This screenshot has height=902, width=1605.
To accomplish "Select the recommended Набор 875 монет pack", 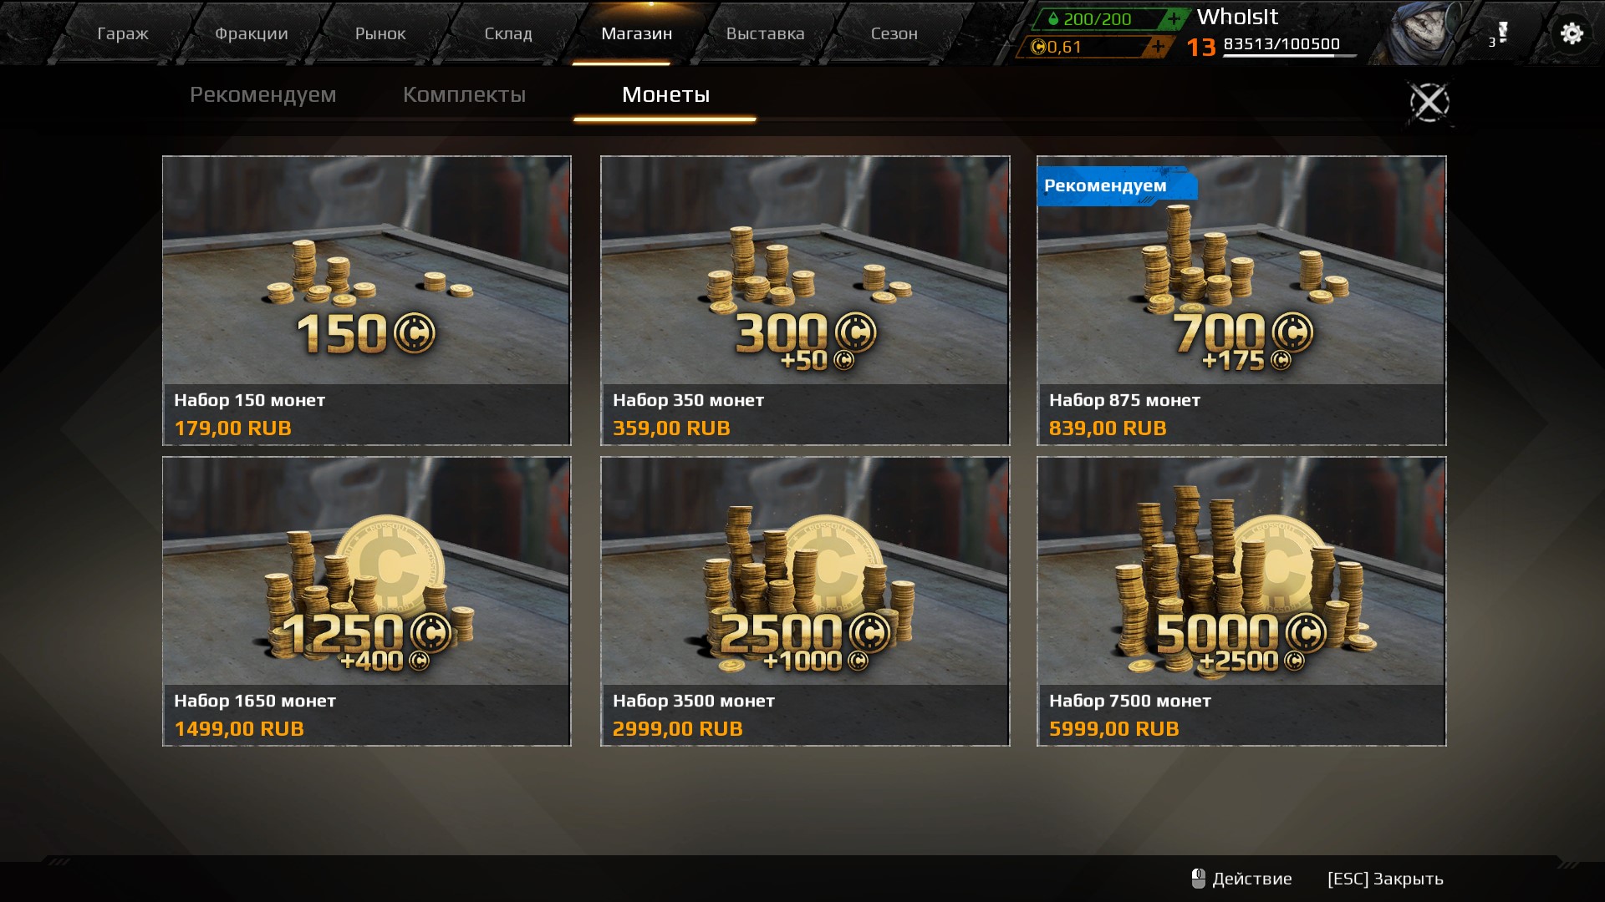I will (x=1241, y=300).
